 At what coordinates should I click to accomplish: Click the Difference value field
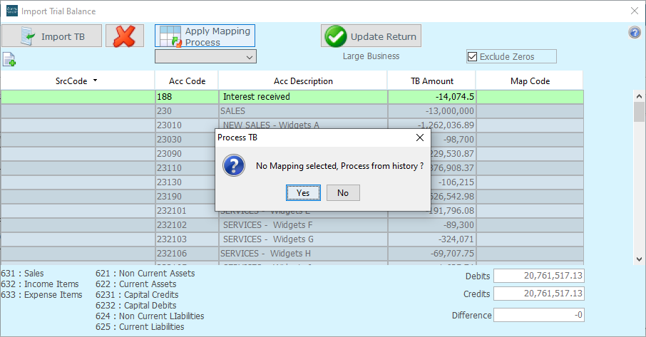(x=539, y=315)
